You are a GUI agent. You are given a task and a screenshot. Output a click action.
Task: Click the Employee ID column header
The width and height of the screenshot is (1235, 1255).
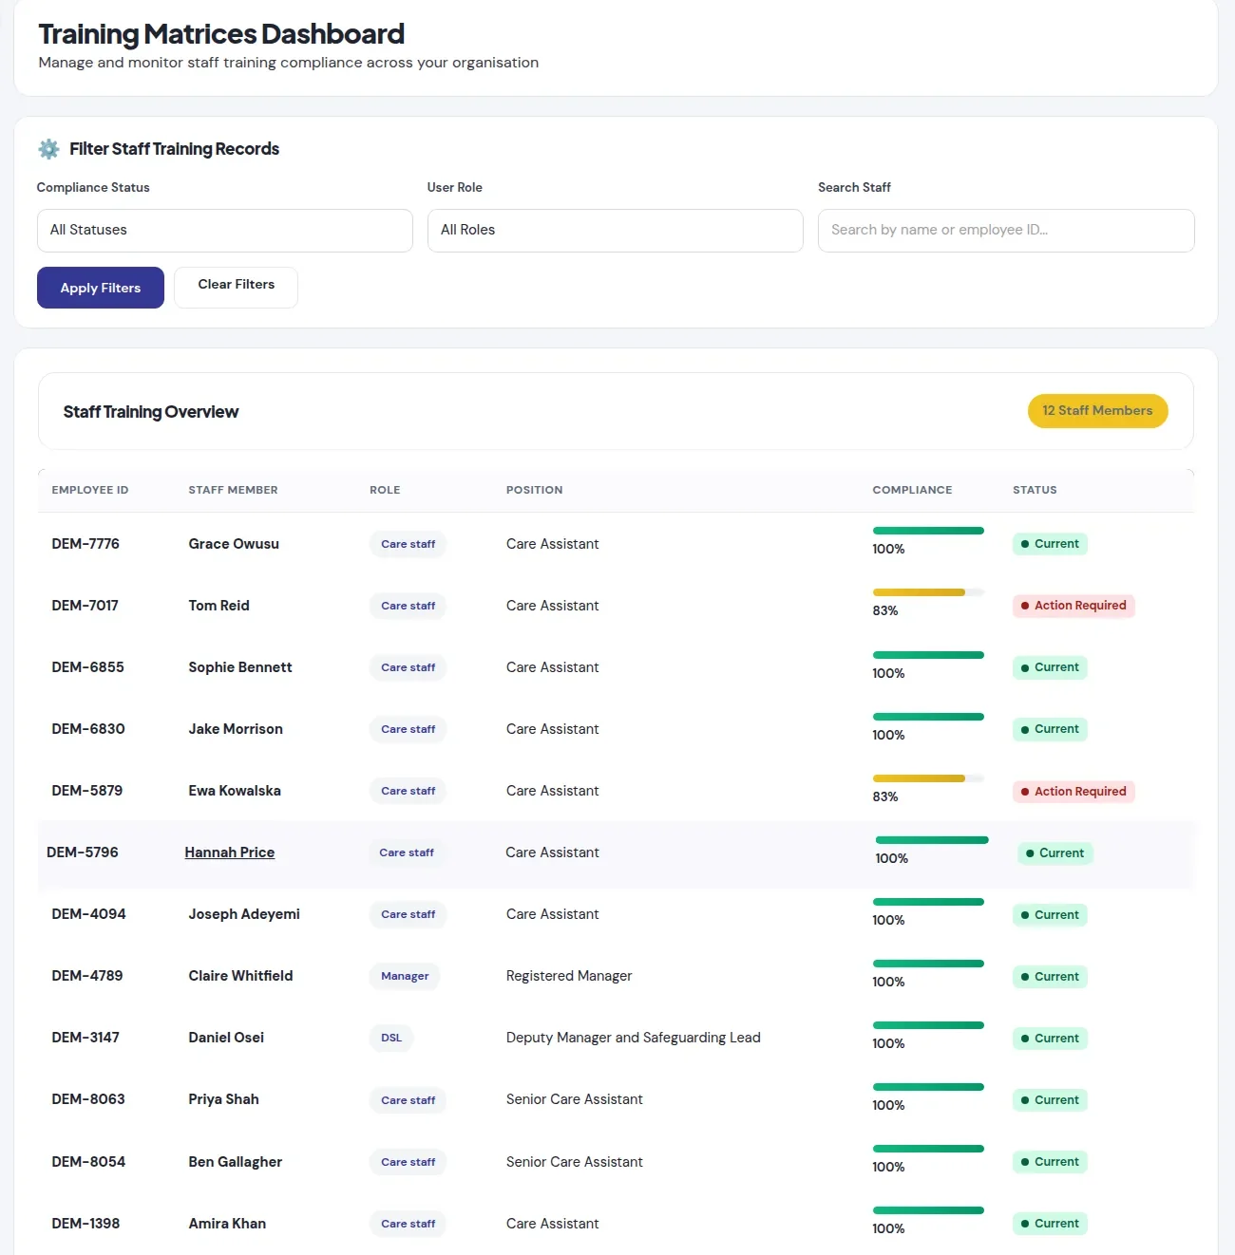[90, 490]
